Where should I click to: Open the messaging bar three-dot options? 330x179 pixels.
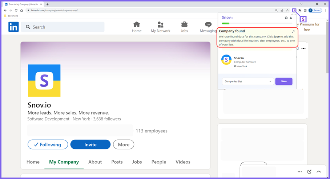coord(300,172)
